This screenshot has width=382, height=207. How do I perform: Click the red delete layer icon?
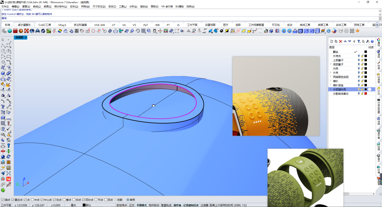(341, 41)
